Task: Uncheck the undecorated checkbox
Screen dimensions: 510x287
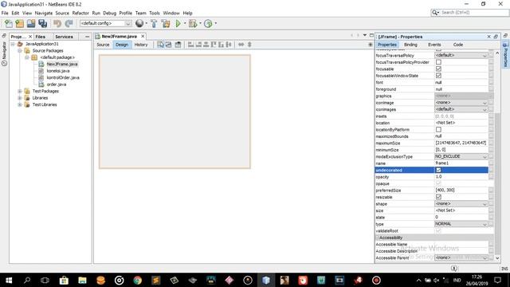Action: tap(438, 170)
